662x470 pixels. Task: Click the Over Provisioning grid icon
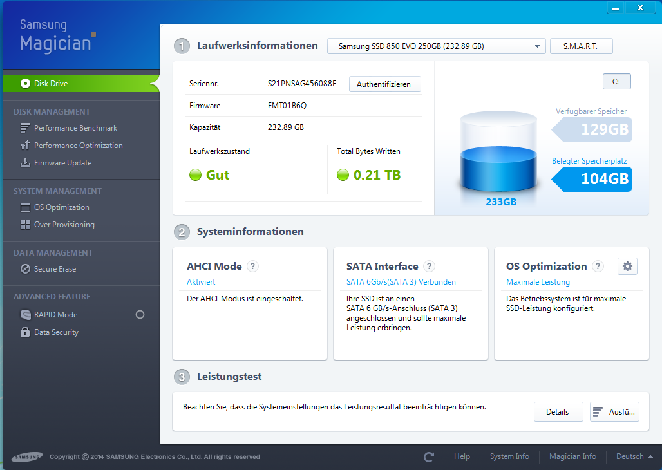tap(25, 225)
